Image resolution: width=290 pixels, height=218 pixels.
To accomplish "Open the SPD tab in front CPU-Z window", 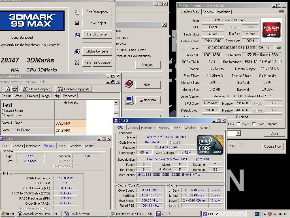I will (177, 128).
